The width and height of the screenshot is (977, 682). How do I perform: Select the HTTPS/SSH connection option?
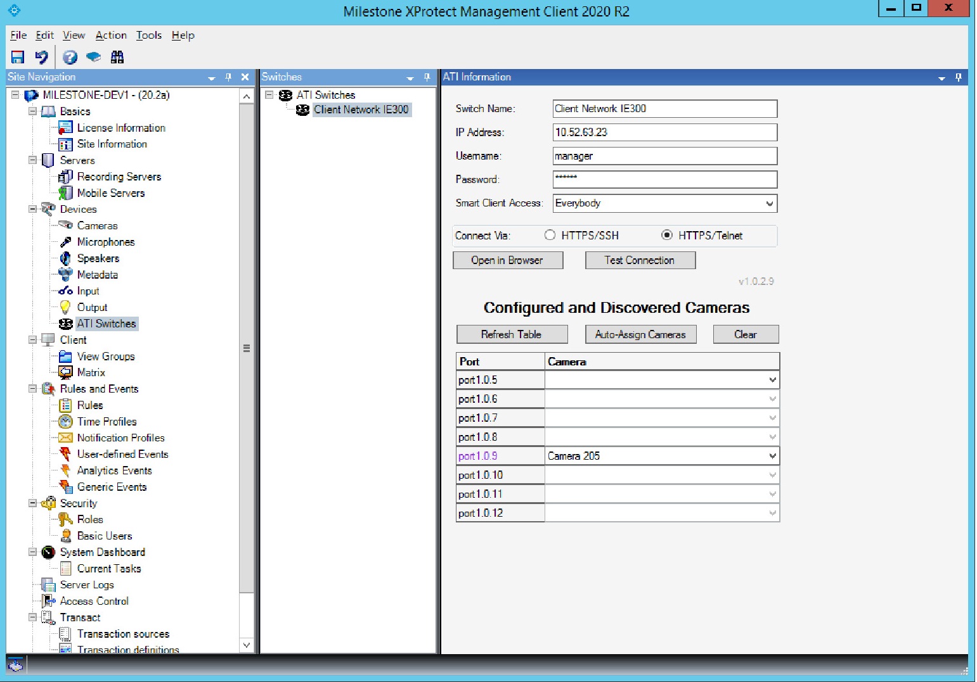pos(550,236)
